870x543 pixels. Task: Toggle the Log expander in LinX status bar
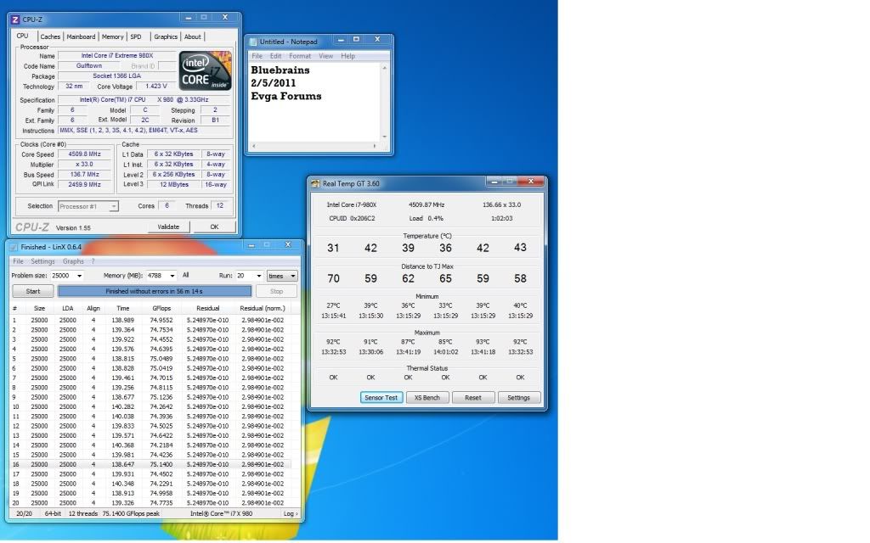pos(290,513)
